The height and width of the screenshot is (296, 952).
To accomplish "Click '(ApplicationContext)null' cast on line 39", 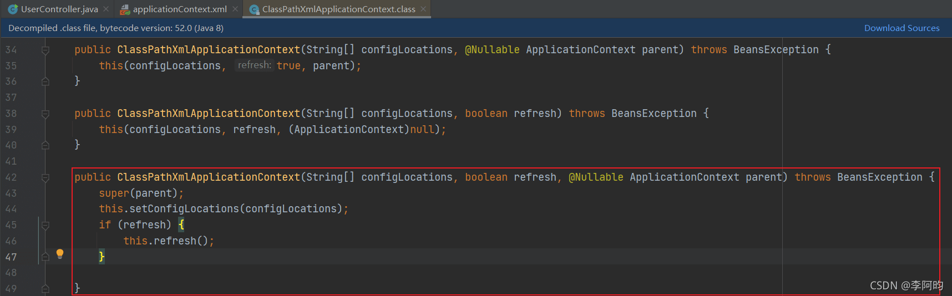I will tap(361, 130).
